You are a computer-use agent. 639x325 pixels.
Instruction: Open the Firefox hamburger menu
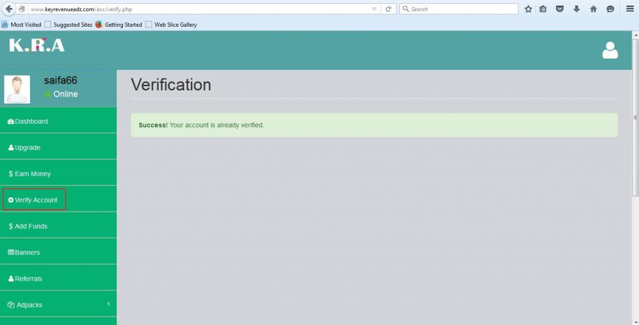tap(630, 9)
